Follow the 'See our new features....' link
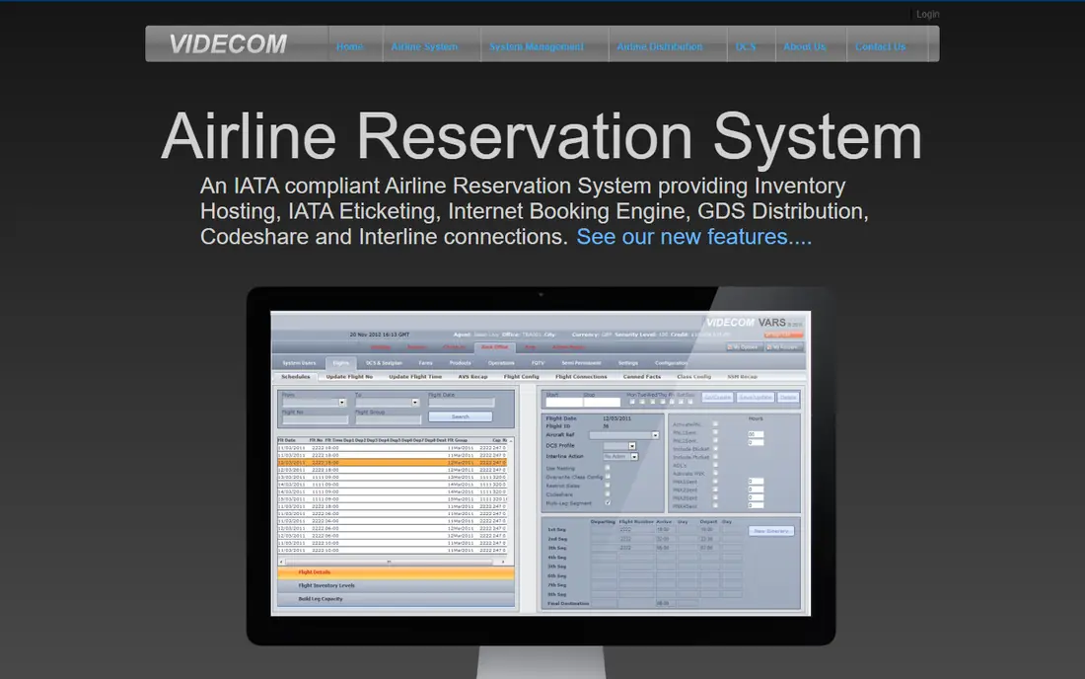 coord(694,237)
